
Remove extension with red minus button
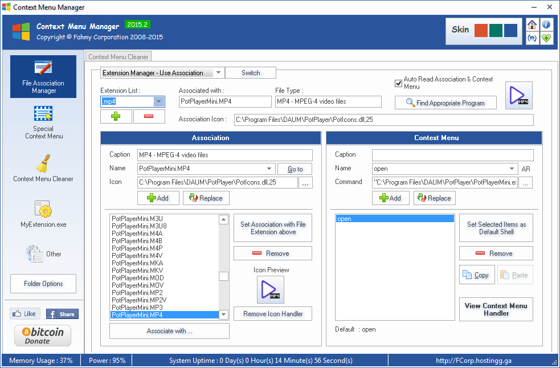click(149, 116)
